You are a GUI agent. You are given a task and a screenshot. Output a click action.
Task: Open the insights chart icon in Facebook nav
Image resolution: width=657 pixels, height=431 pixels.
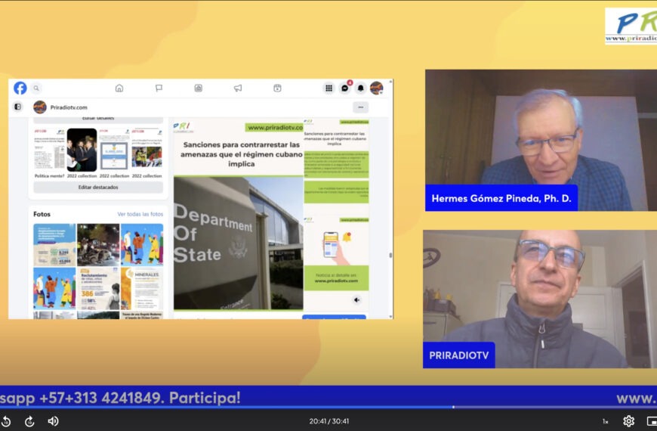pyautogui.click(x=198, y=88)
